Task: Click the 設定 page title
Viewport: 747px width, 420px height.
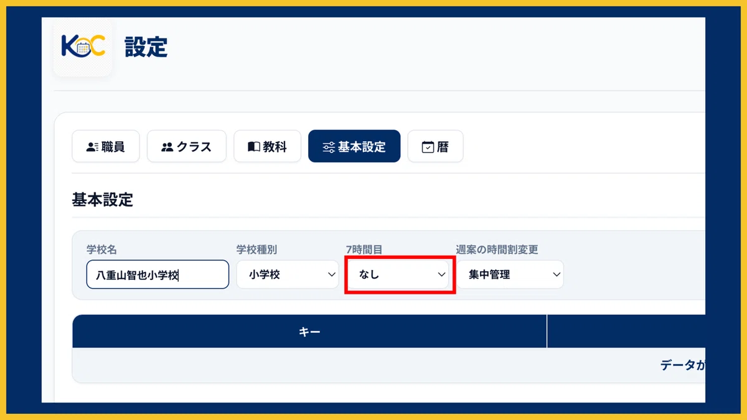Action: pos(146,47)
